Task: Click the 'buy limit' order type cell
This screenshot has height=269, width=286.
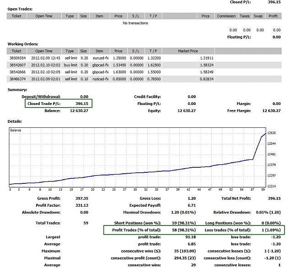Action: pos(70,65)
